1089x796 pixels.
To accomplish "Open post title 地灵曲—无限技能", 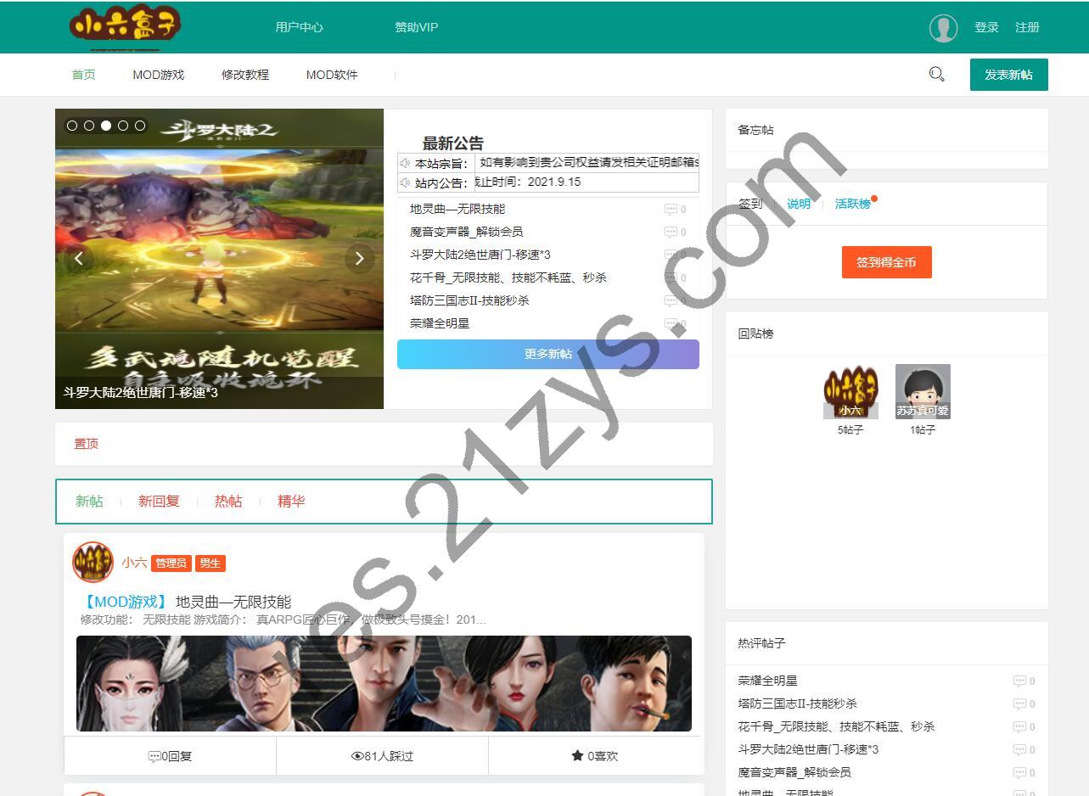I will tap(233, 602).
